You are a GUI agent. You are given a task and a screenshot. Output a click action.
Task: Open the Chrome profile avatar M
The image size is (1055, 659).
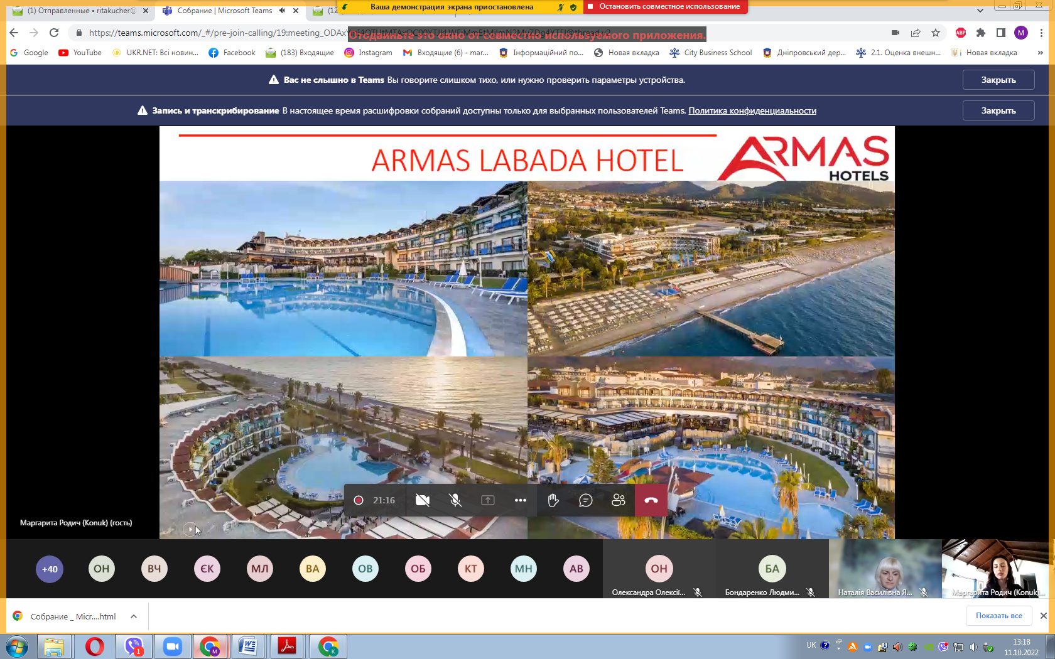pyautogui.click(x=1021, y=33)
